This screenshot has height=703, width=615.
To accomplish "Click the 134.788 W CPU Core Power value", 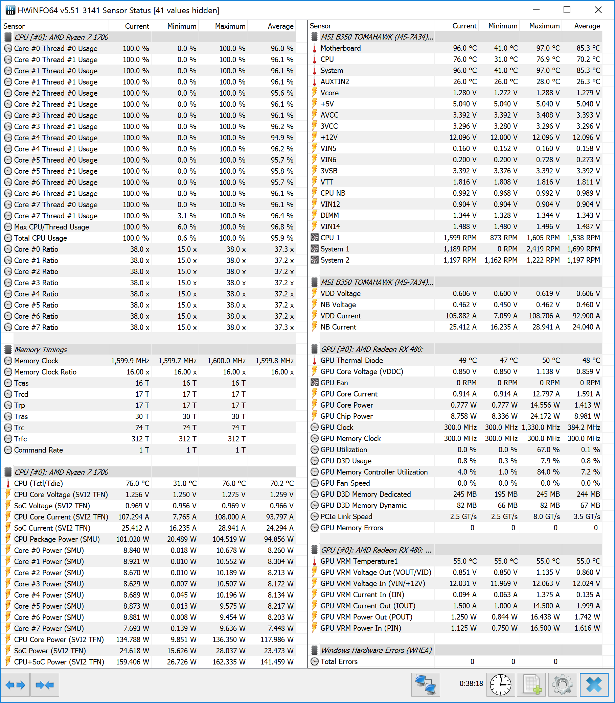I will [x=133, y=639].
